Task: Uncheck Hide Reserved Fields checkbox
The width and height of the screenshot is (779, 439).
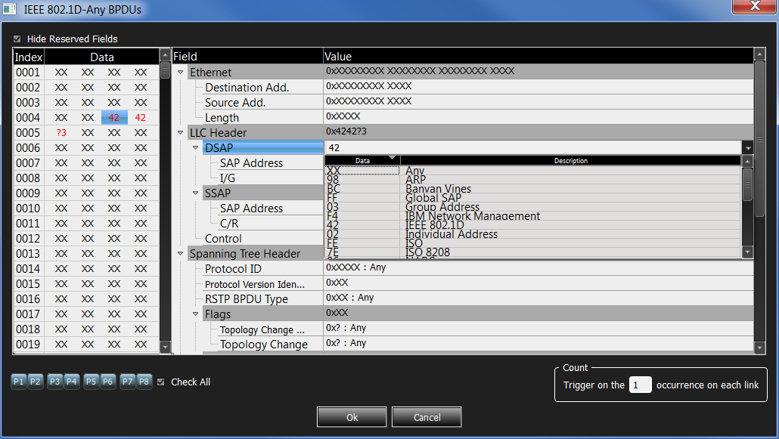Action: pos(17,39)
